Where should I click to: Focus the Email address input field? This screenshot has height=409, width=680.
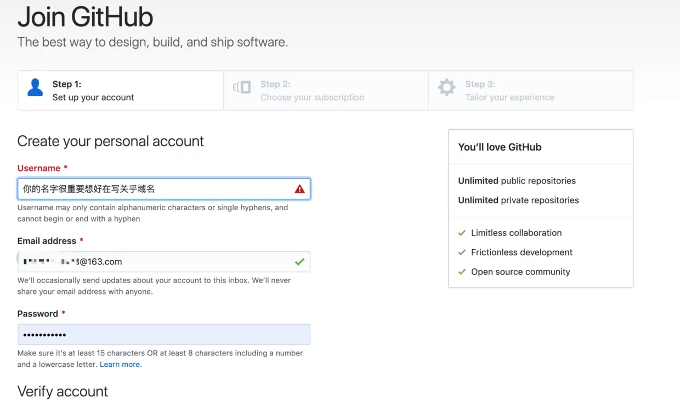coord(164,262)
